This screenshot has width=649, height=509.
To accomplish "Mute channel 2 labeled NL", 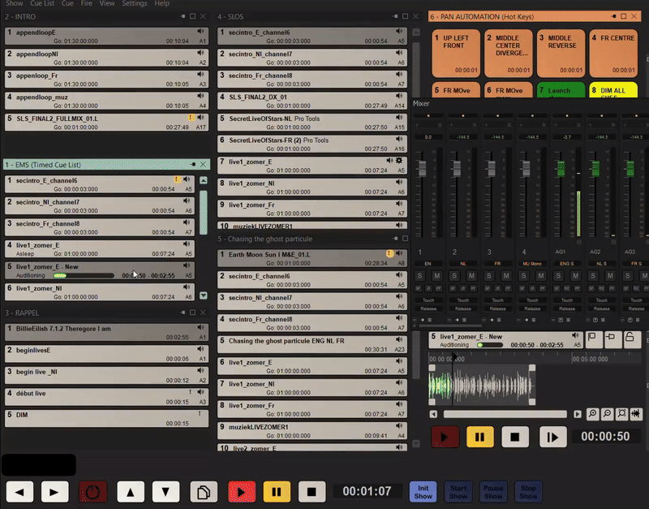I will point(471,274).
